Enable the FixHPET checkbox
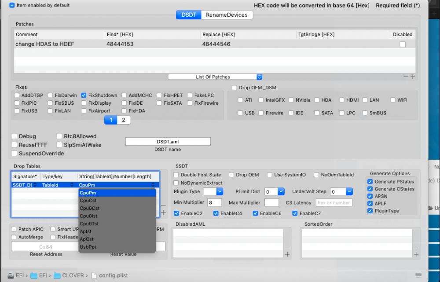The width and height of the screenshot is (440, 282). [159, 95]
